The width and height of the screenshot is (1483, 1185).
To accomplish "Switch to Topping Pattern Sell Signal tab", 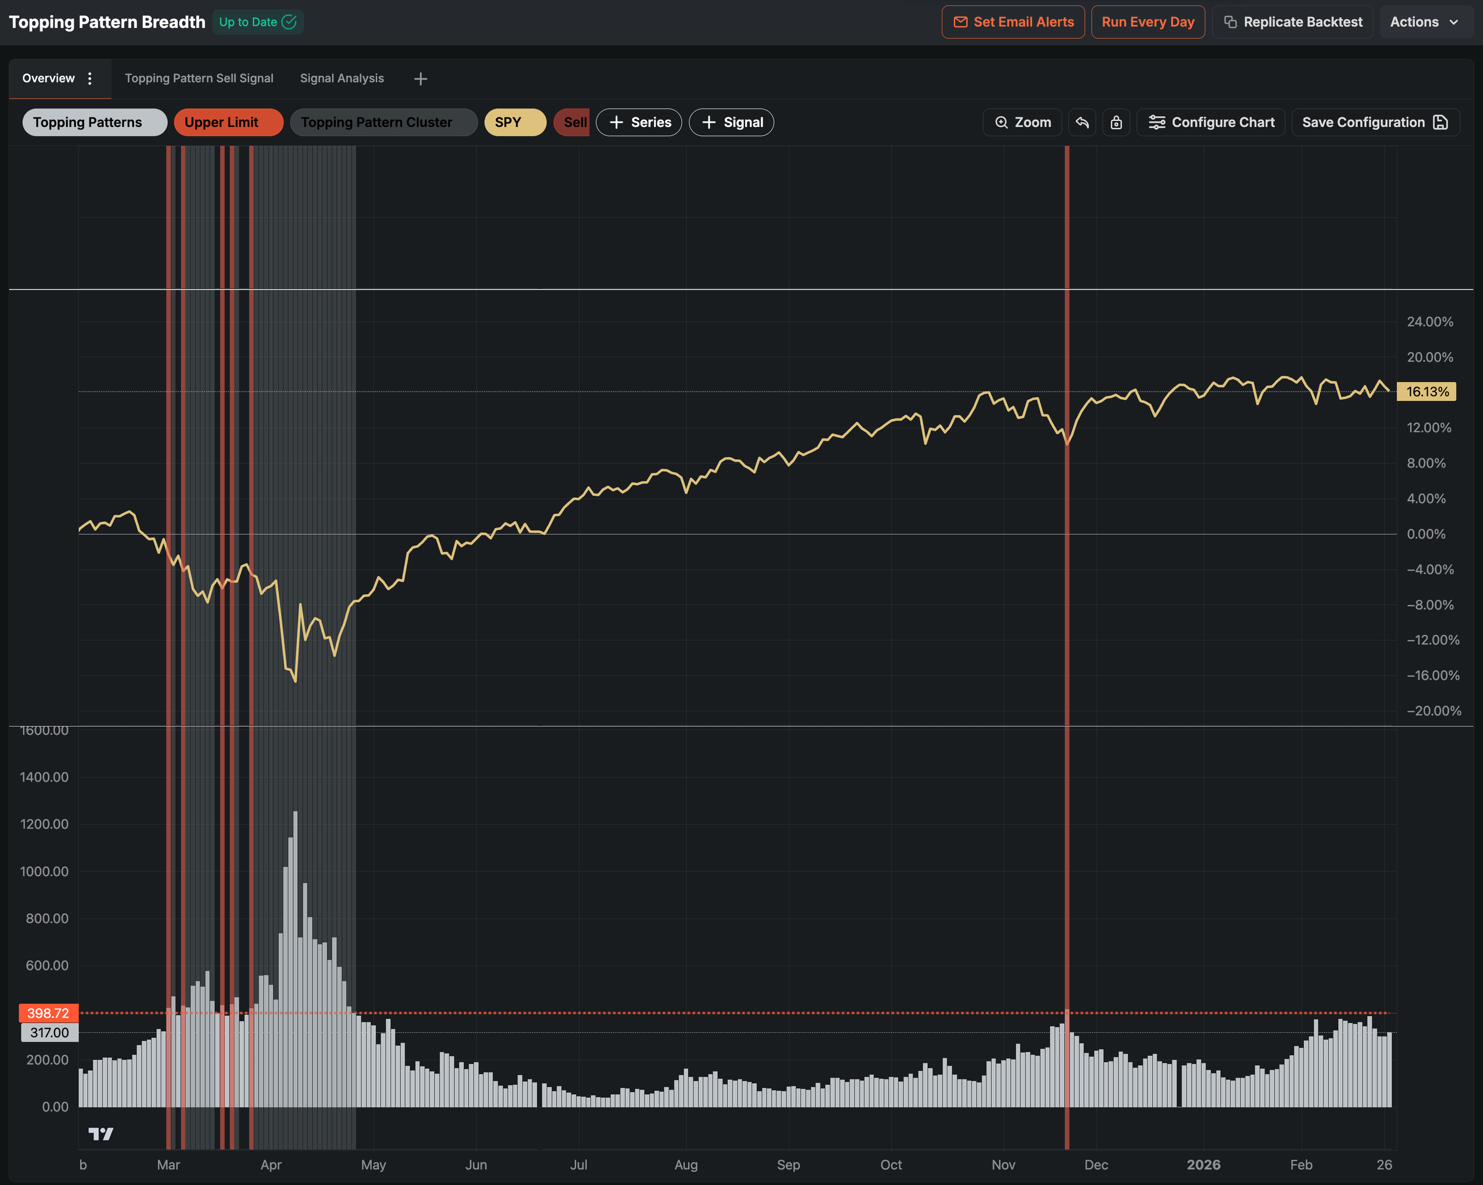I will [x=199, y=78].
